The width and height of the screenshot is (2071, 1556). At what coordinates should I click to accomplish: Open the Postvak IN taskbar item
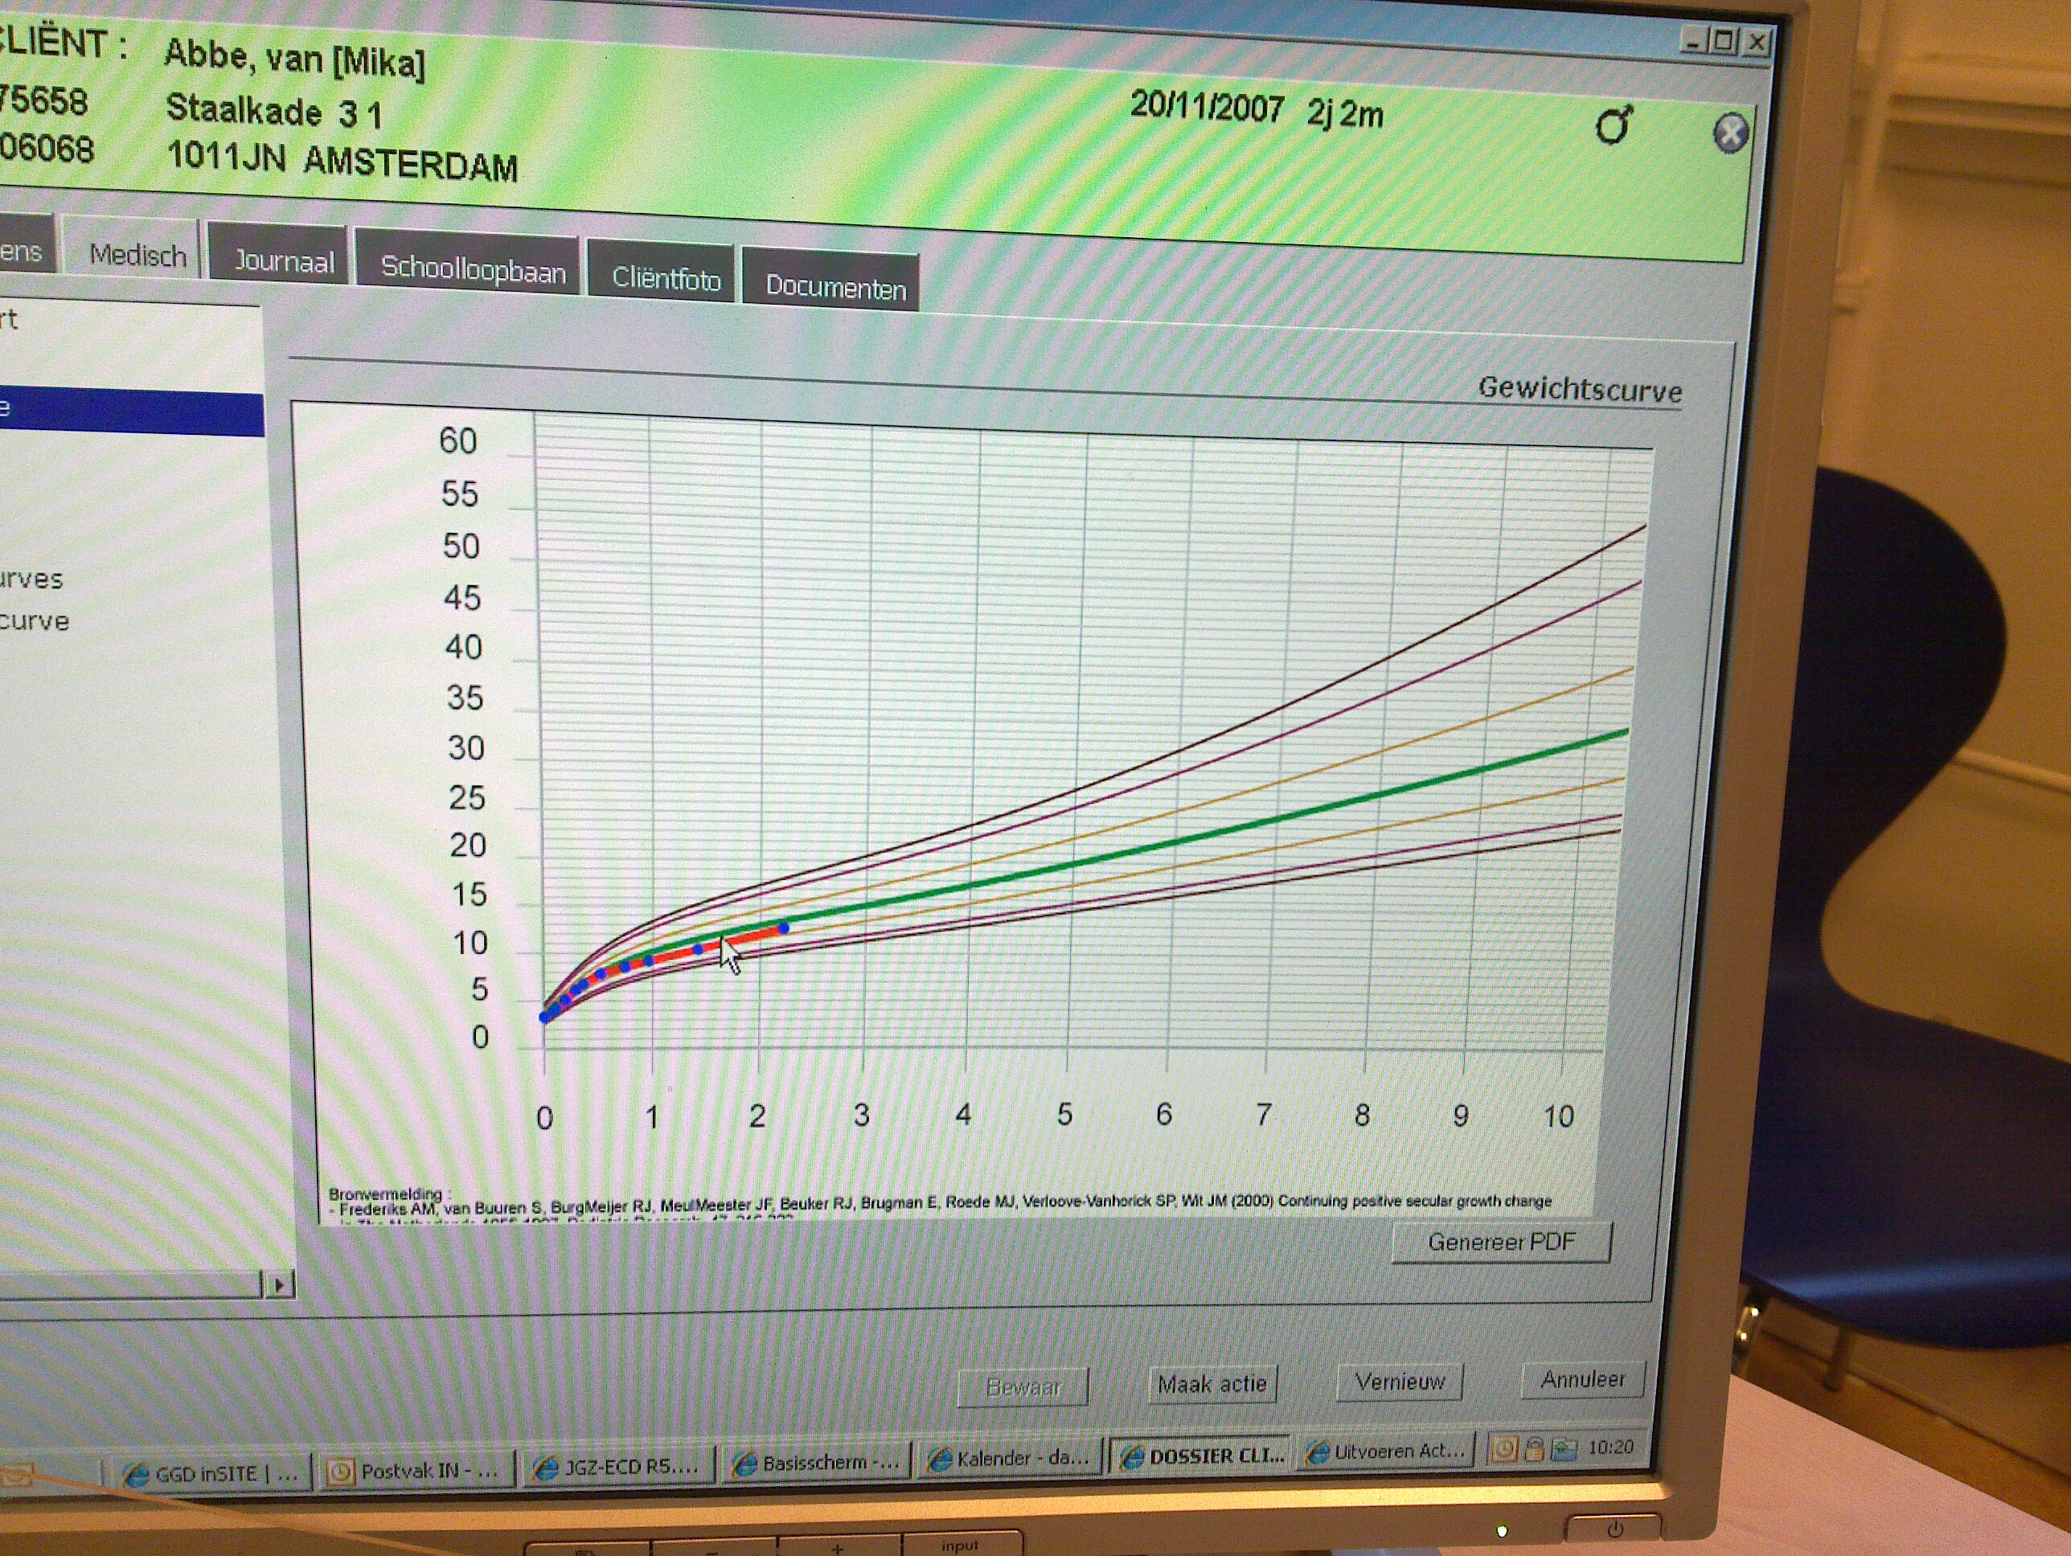416,1471
